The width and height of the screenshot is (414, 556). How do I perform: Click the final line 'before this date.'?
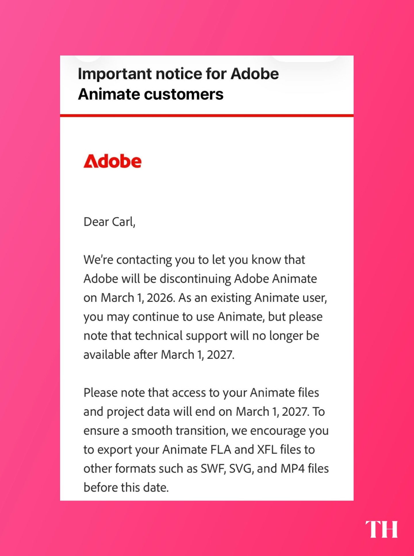tap(126, 488)
